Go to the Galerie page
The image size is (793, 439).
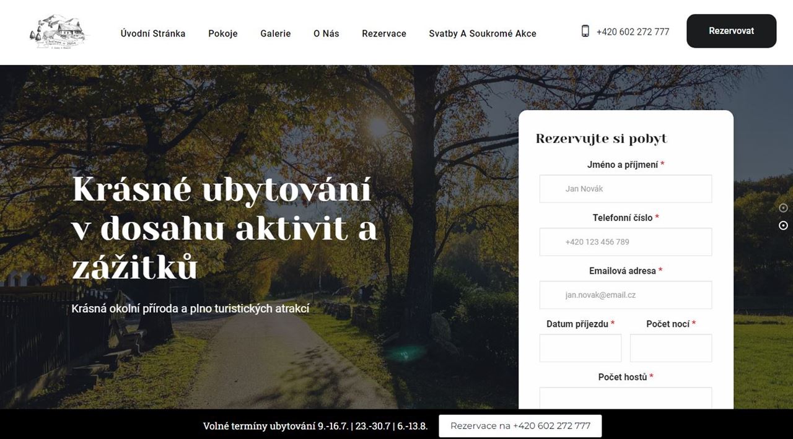click(x=276, y=33)
